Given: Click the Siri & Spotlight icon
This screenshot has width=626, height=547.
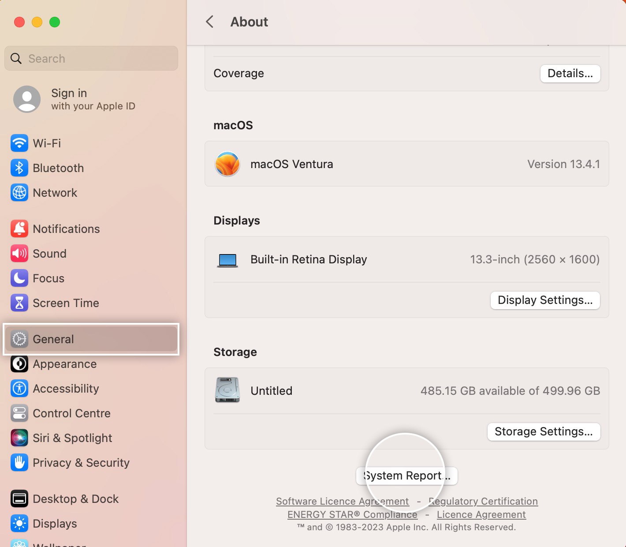Looking at the screenshot, I should (x=19, y=438).
